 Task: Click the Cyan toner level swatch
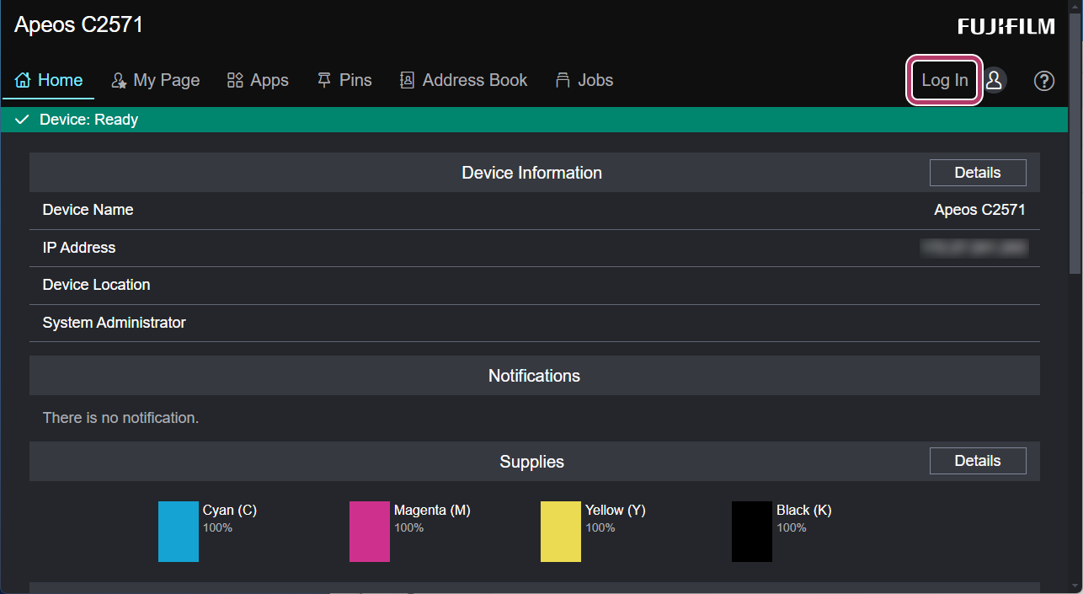179,532
